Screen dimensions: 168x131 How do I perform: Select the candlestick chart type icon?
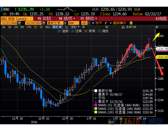click(74, 27)
